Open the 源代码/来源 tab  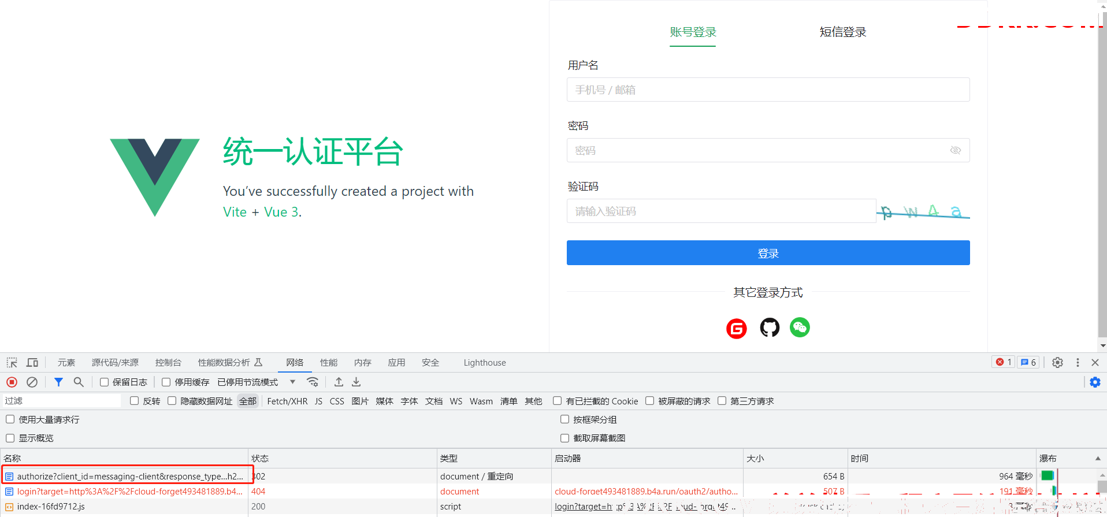coord(115,363)
